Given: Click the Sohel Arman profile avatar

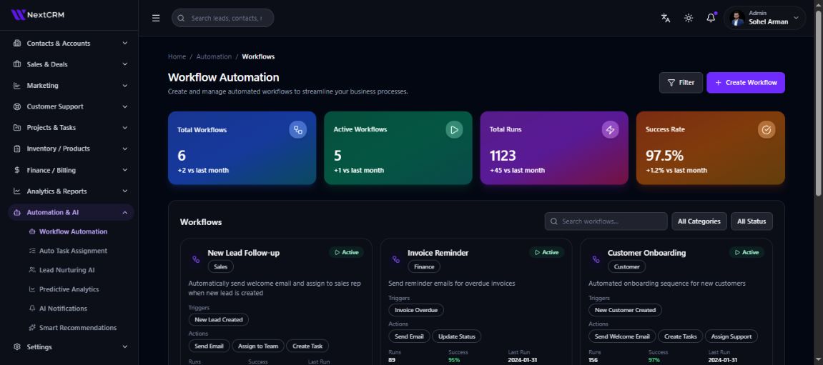Looking at the screenshot, I should [737, 19].
